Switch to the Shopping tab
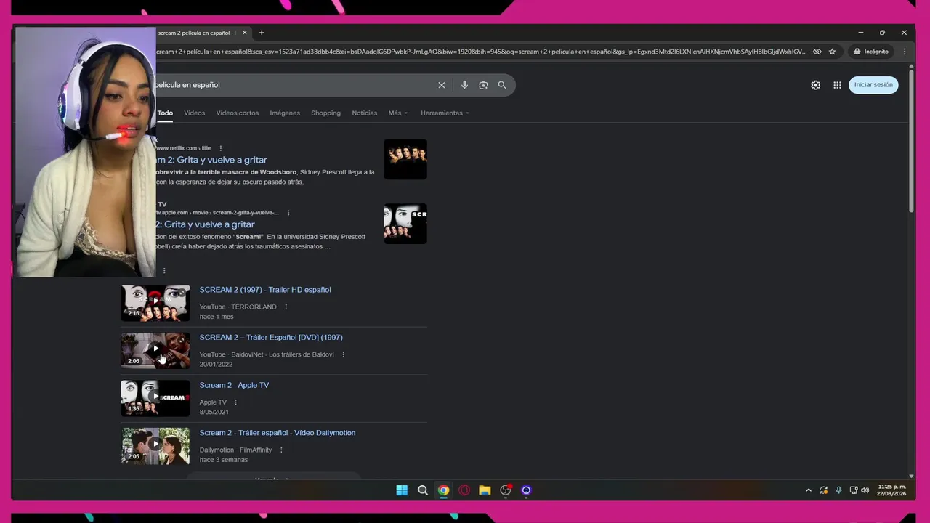 pyautogui.click(x=325, y=113)
